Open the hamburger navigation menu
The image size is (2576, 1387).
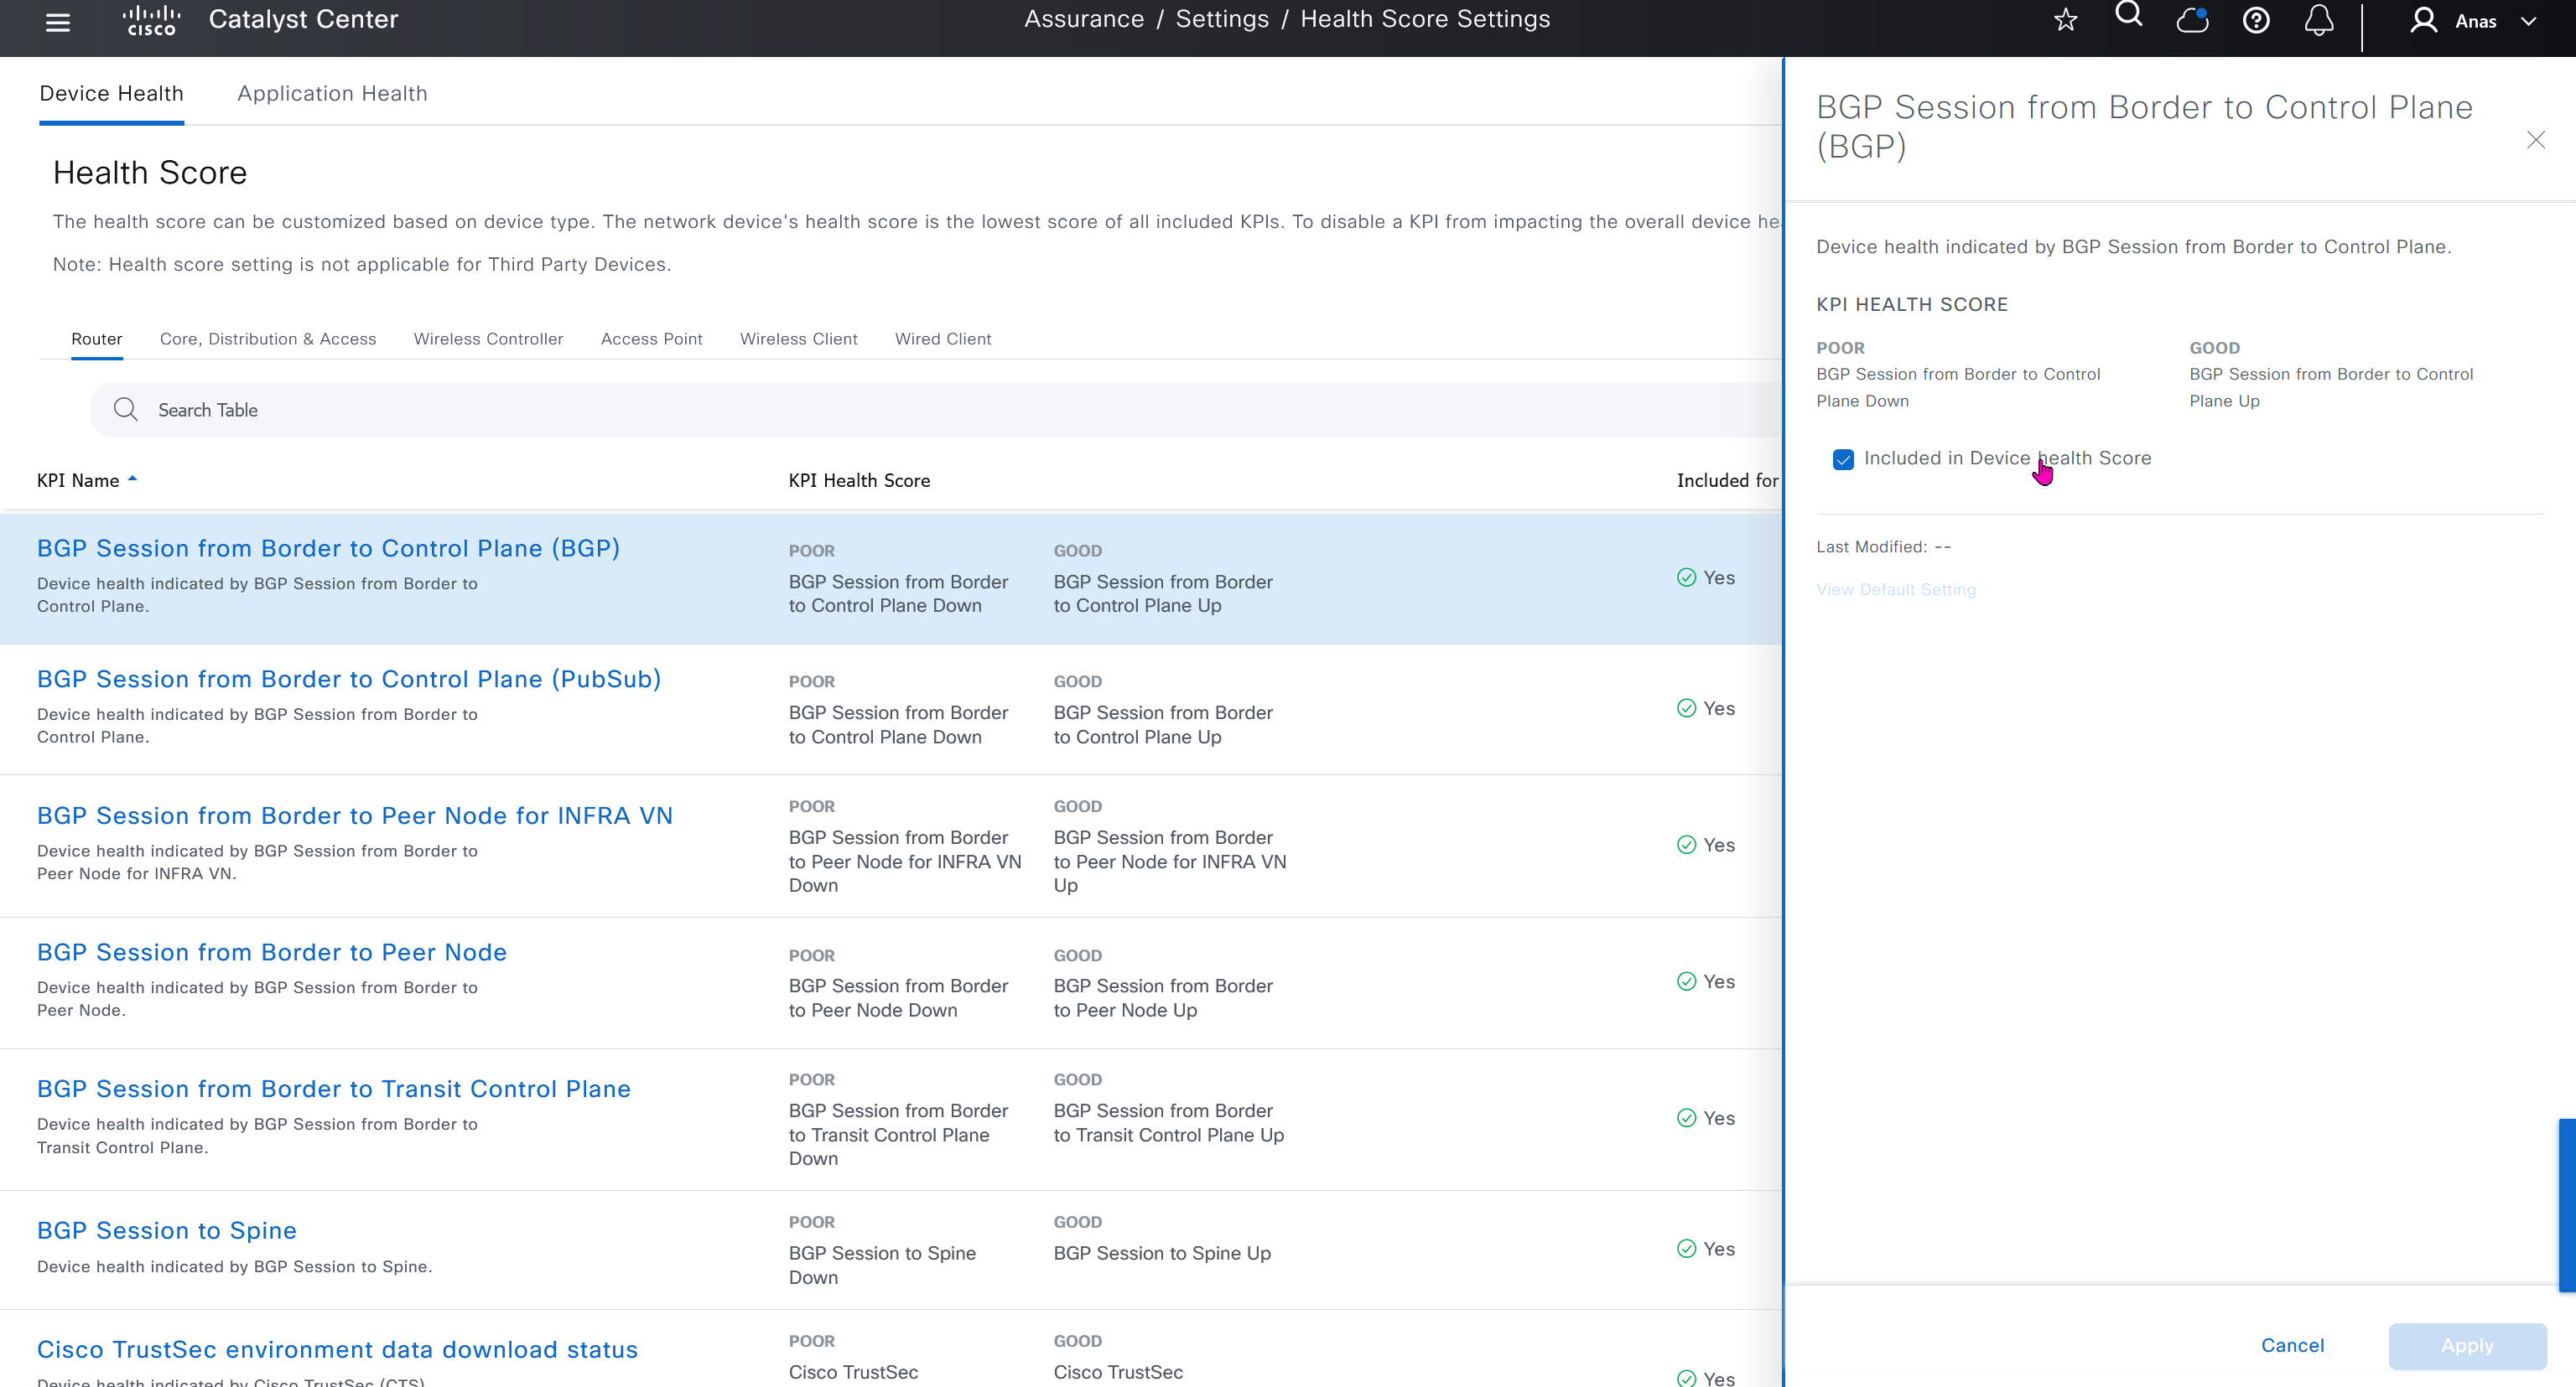[x=58, y=21]
